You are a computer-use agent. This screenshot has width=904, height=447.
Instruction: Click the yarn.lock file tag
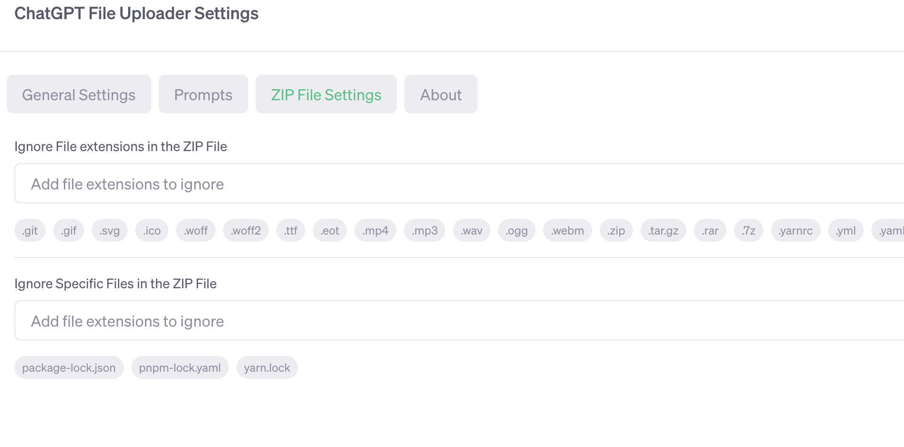(x=267, y=368)
